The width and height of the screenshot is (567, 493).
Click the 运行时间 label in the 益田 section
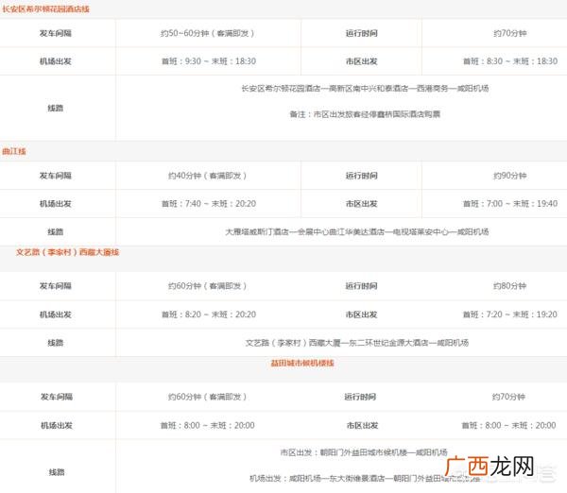point(360,397)
